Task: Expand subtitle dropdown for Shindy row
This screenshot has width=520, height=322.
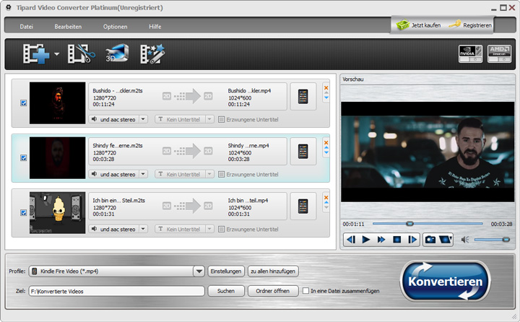Action: (209, 174)
